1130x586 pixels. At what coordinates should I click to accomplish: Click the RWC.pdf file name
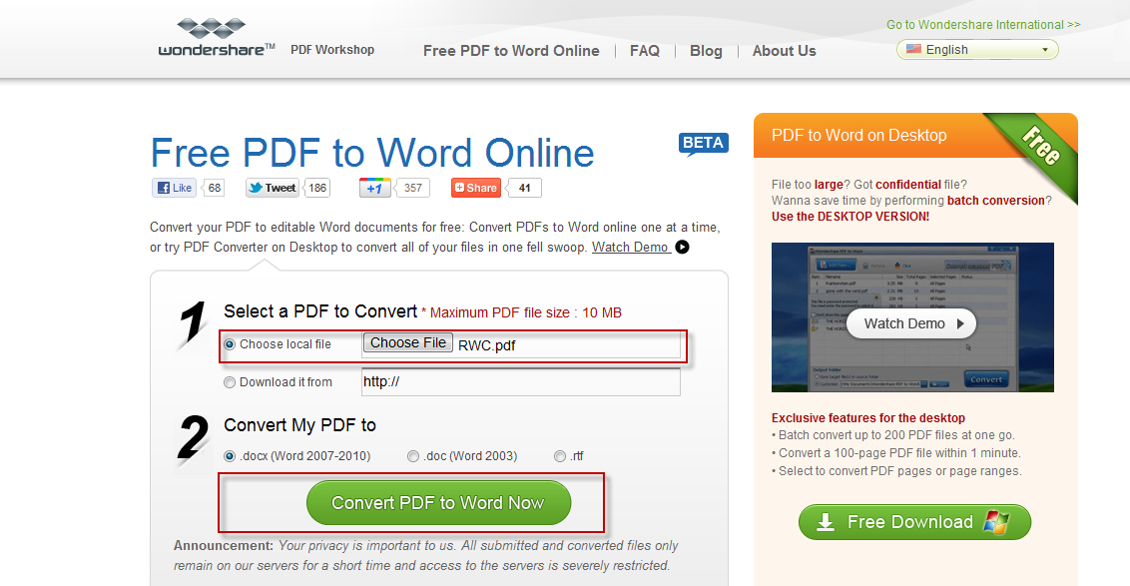(x=487, y=345)
